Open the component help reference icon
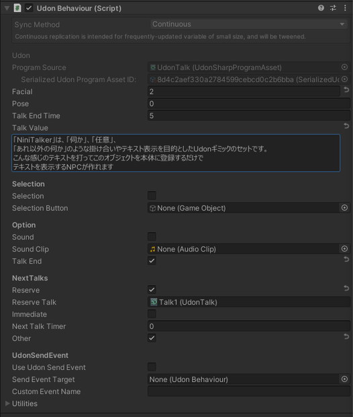 (x=321, y=8)
